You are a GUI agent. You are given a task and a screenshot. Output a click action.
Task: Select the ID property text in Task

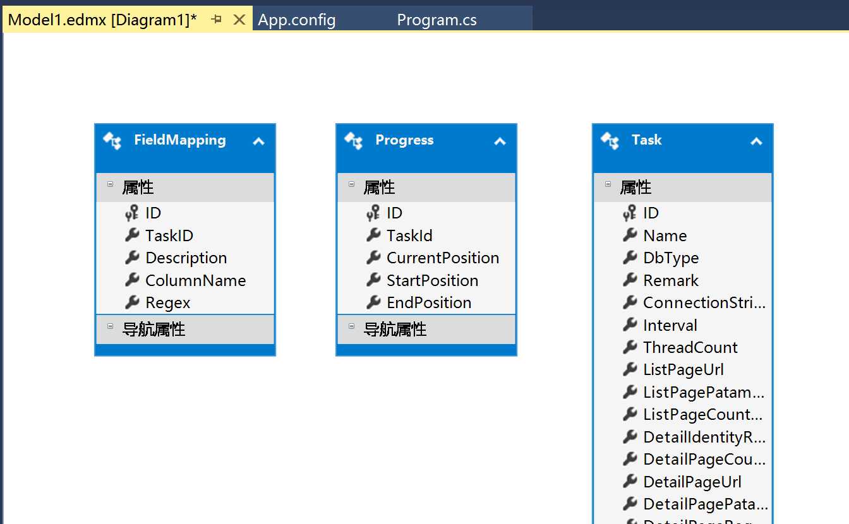pos(651,213)
